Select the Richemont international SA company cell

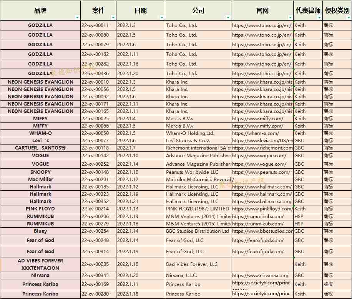click(x=198, y=148)
